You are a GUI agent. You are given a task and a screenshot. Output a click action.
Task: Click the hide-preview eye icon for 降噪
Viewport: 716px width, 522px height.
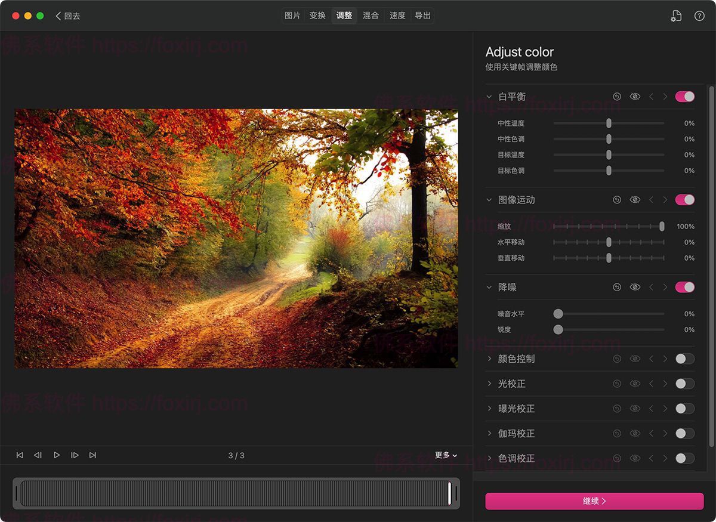point(635,287)
